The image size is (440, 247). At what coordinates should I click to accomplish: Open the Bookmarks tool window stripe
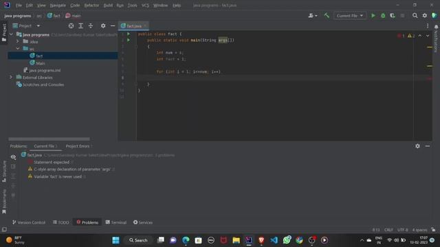(4, 202)
